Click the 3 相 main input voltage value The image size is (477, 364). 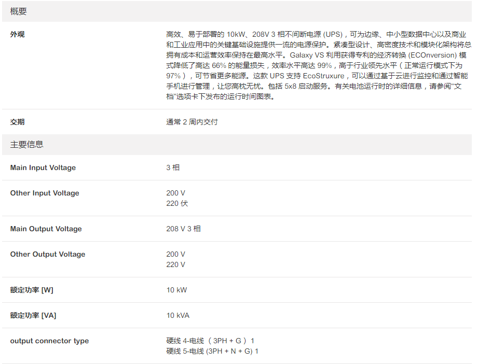click(173, 168)
